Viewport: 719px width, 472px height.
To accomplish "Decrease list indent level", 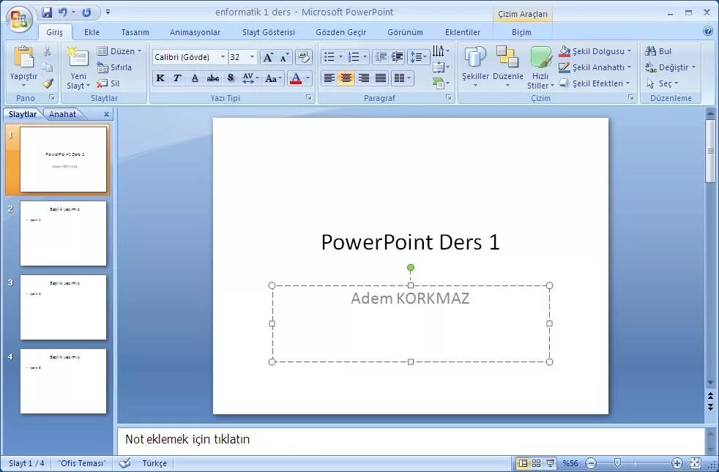I will coord(380,57).
